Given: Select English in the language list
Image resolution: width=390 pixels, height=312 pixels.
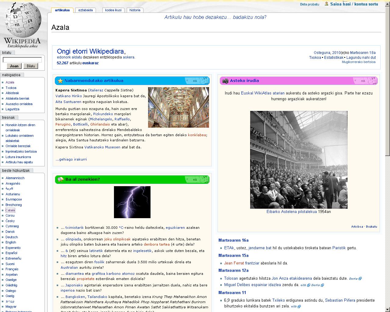Looking at the screenshot, I should click(11, 242).
